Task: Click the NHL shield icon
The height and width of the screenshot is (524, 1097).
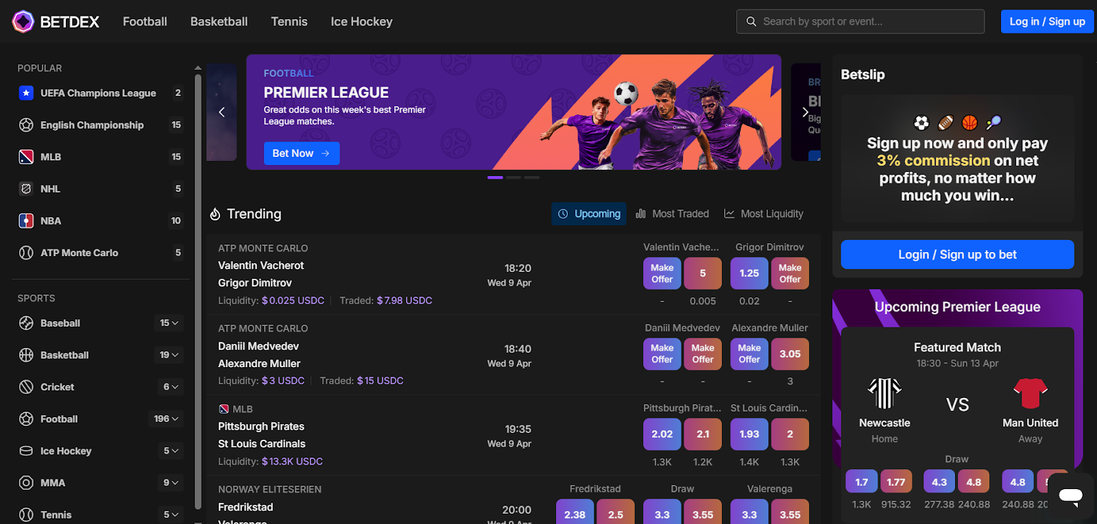Action: point(26,188)
